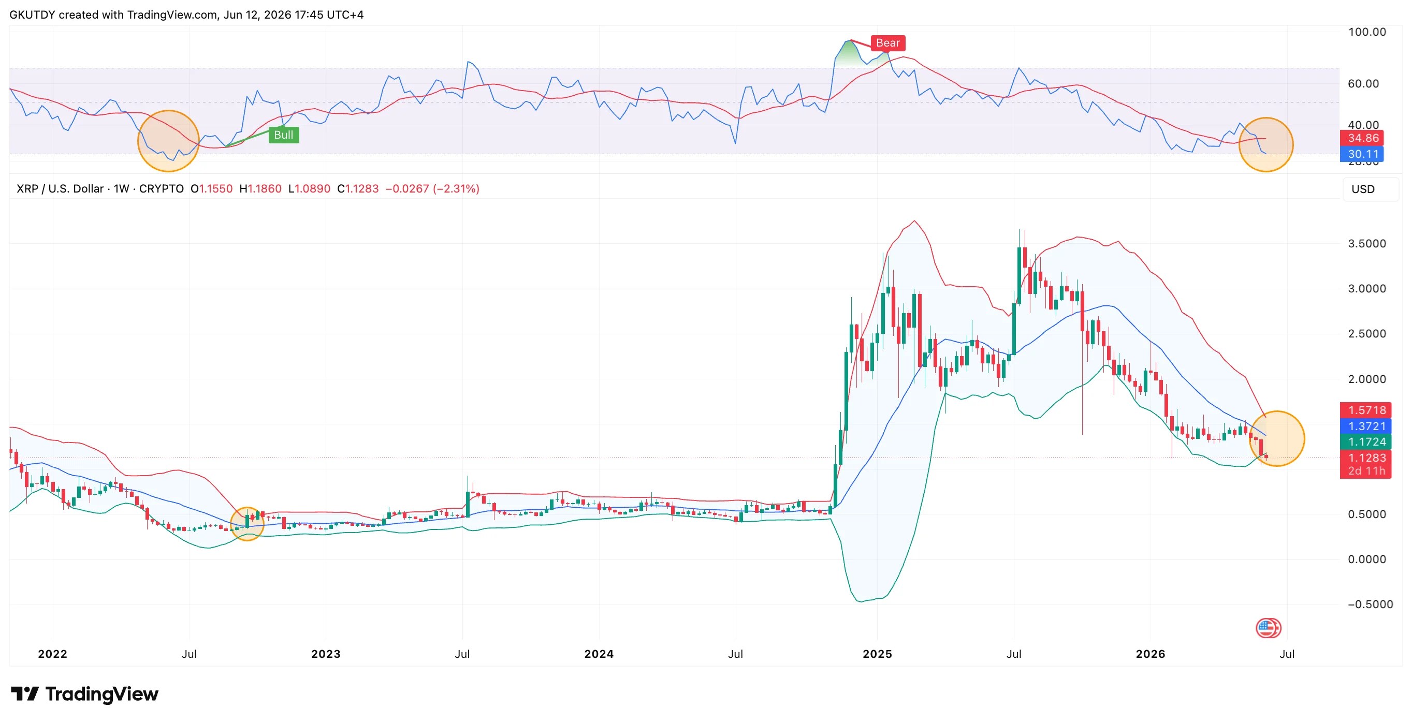The height and width of the screenshot is (722, 1412).
Task: Click the 2025 label on the time axis
Action: (x=878, y=654)
